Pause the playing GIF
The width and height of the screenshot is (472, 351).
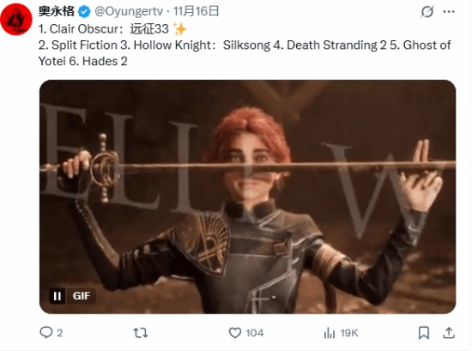[x=57, y=296]
